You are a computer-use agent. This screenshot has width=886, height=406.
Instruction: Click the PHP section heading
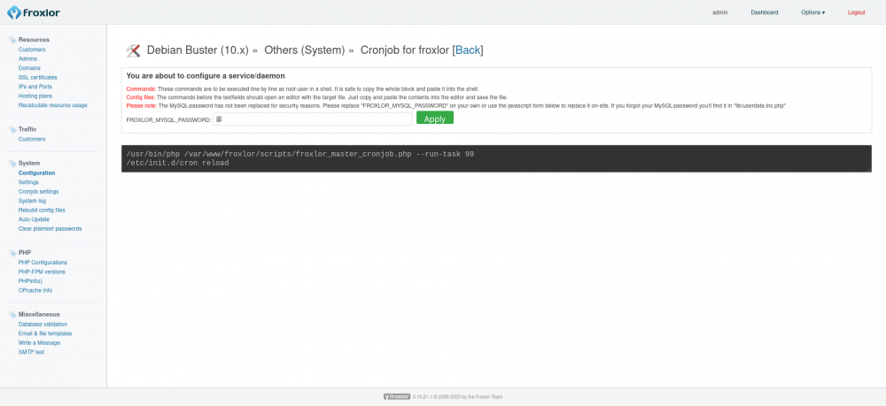pyautogui.click(x=24, y=253)
